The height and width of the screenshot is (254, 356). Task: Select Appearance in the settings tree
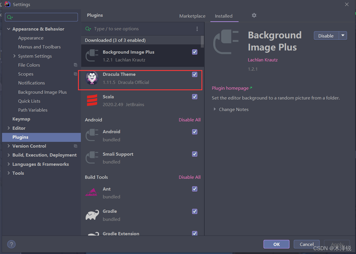coord(31,38)
